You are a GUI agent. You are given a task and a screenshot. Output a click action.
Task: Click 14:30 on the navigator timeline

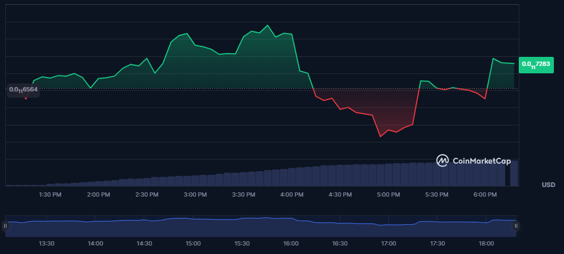[x=144, y=243]
